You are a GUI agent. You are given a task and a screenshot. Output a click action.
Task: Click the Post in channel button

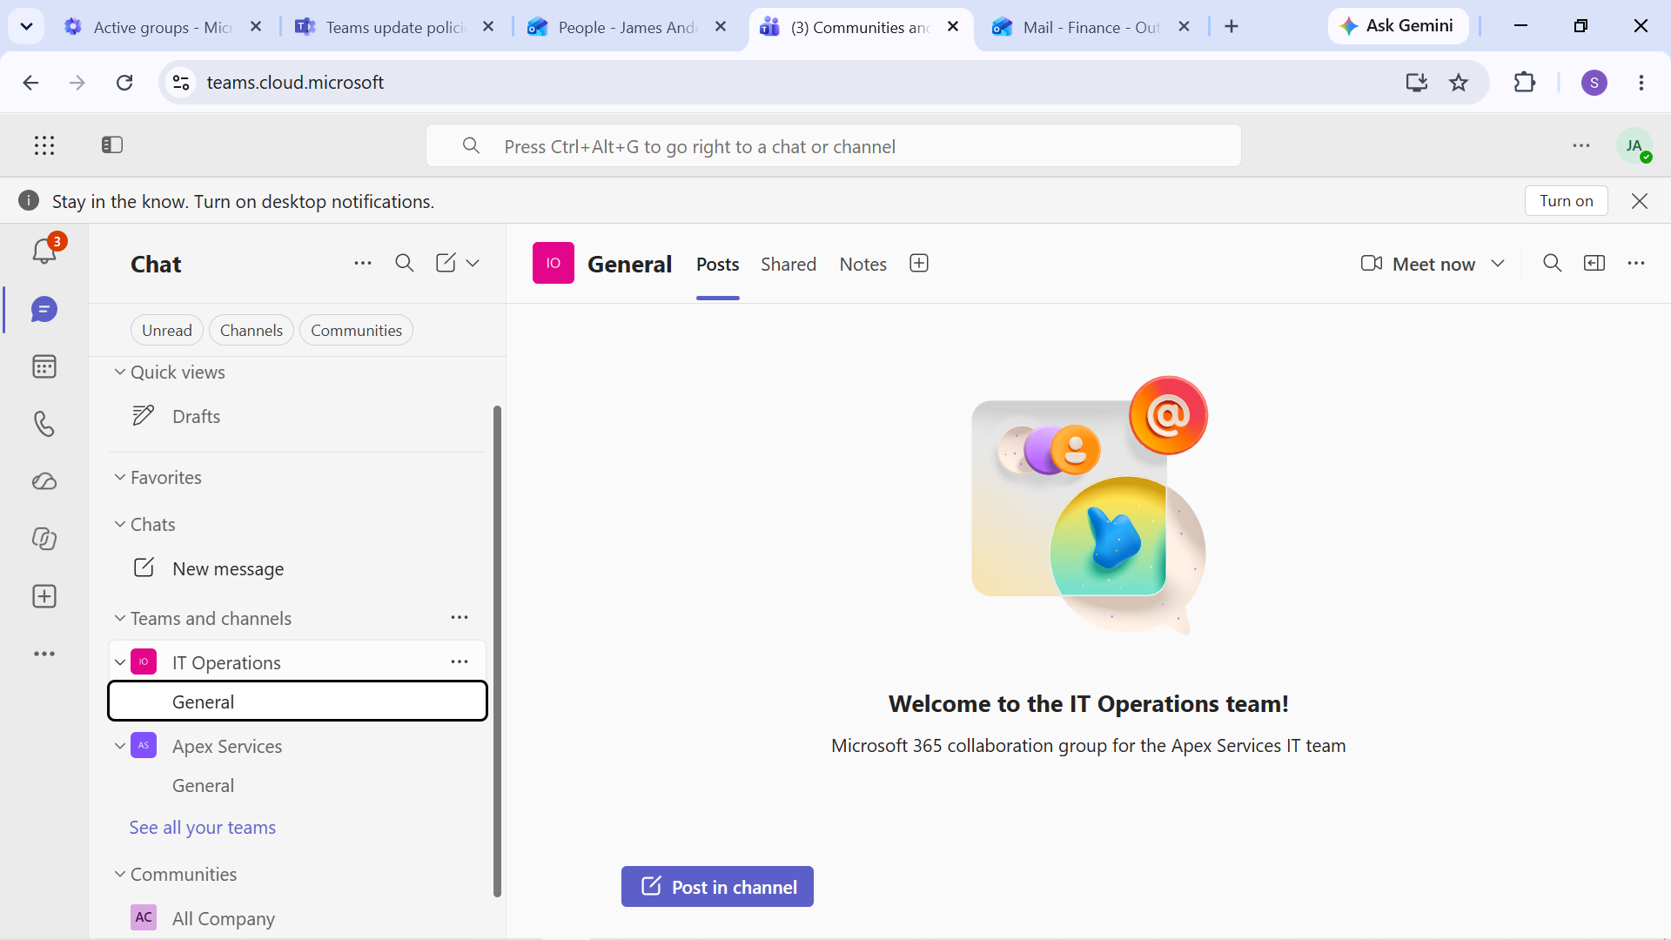(x=717, y=886)
